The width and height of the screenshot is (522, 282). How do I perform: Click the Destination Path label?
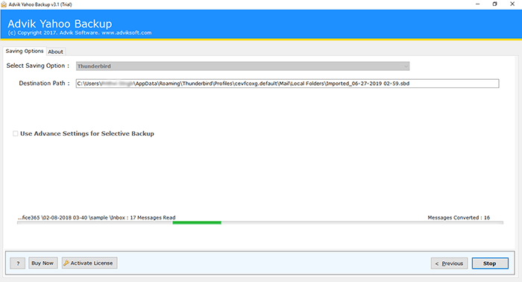point(44,84)
